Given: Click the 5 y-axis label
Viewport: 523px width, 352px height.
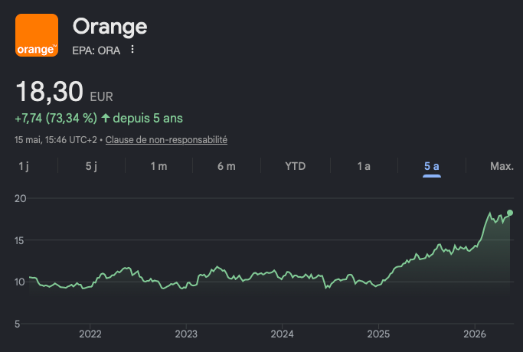Looking at the screenshot, I should [18, 324].
